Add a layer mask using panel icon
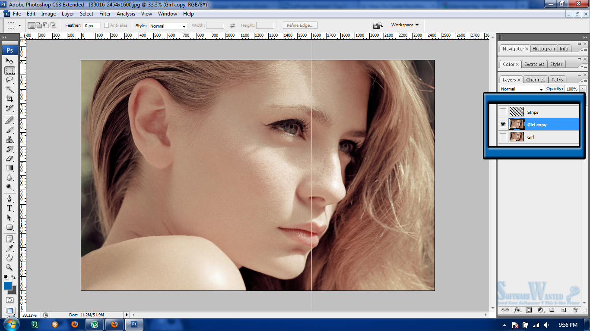590x331 pixels. (x=528, y=310)
